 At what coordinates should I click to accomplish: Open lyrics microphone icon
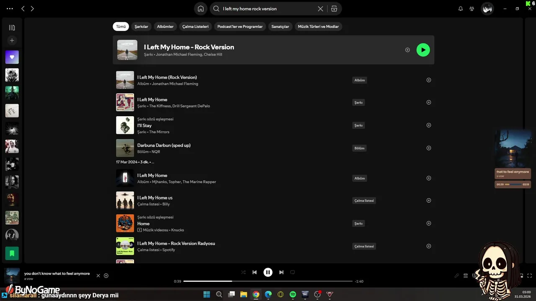457,275
